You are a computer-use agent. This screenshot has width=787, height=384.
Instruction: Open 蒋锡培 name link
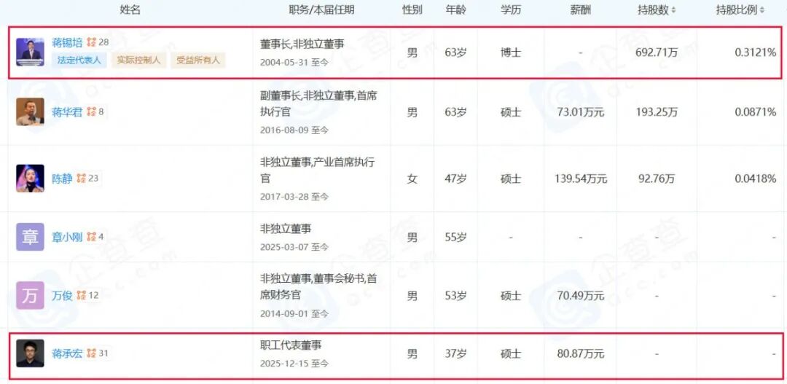[x=67, y=43]
